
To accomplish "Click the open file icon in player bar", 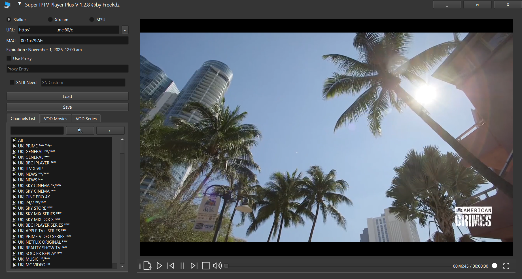I will coord(147,266).
